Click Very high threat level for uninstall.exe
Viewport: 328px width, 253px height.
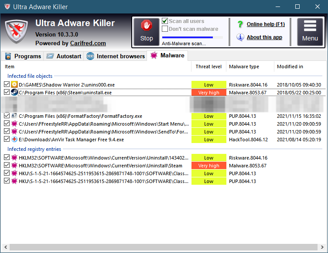point(209,93)
